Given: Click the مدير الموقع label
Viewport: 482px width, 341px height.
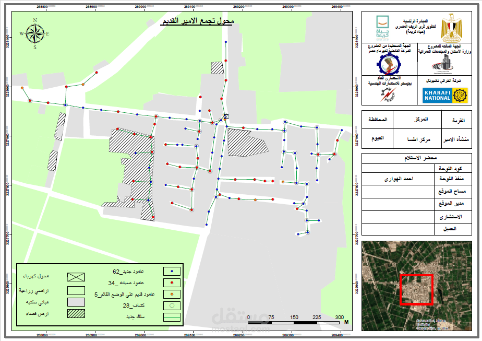Looking at the screenshot, I should 451,204.
